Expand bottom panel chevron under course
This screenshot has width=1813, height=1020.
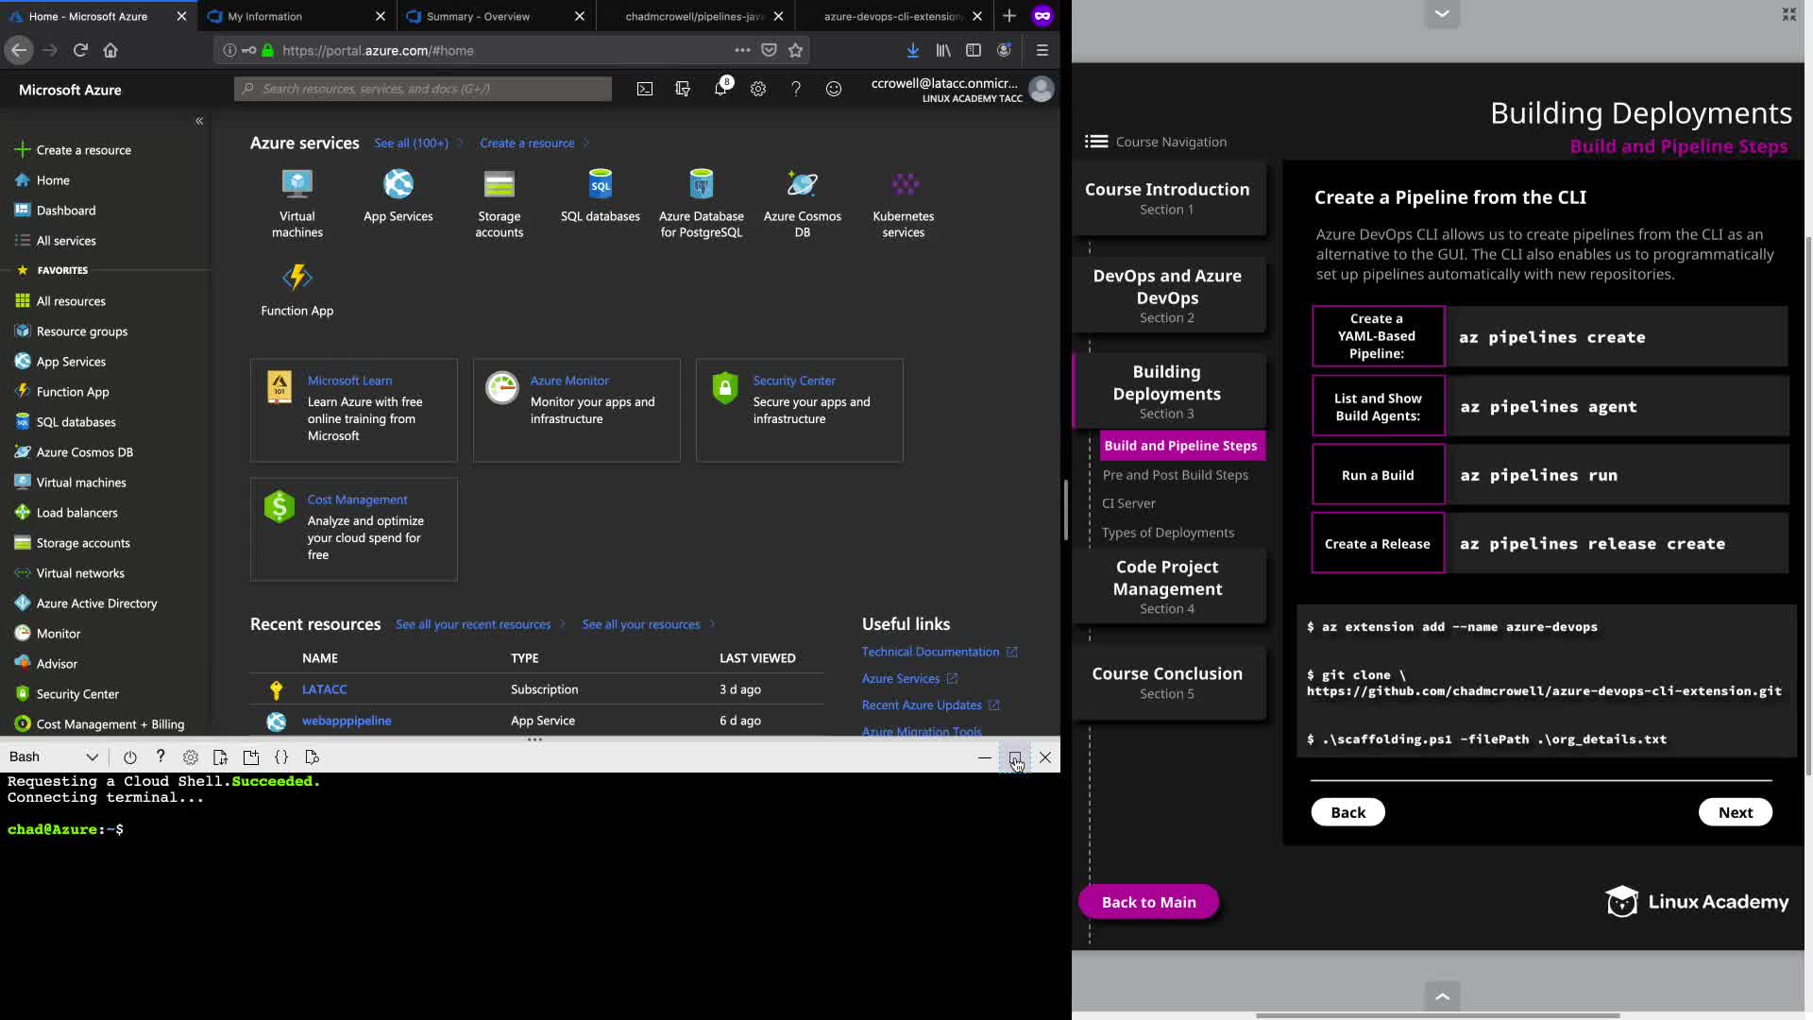pyautogui.click(x=1442, y=995)
